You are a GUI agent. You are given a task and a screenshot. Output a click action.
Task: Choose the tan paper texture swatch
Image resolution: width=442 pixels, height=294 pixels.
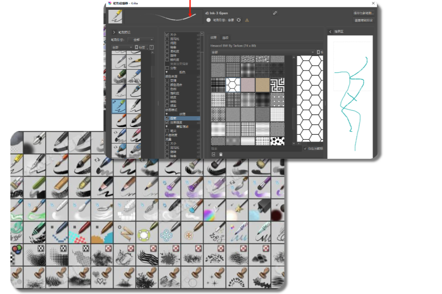[x=262, y=85]
